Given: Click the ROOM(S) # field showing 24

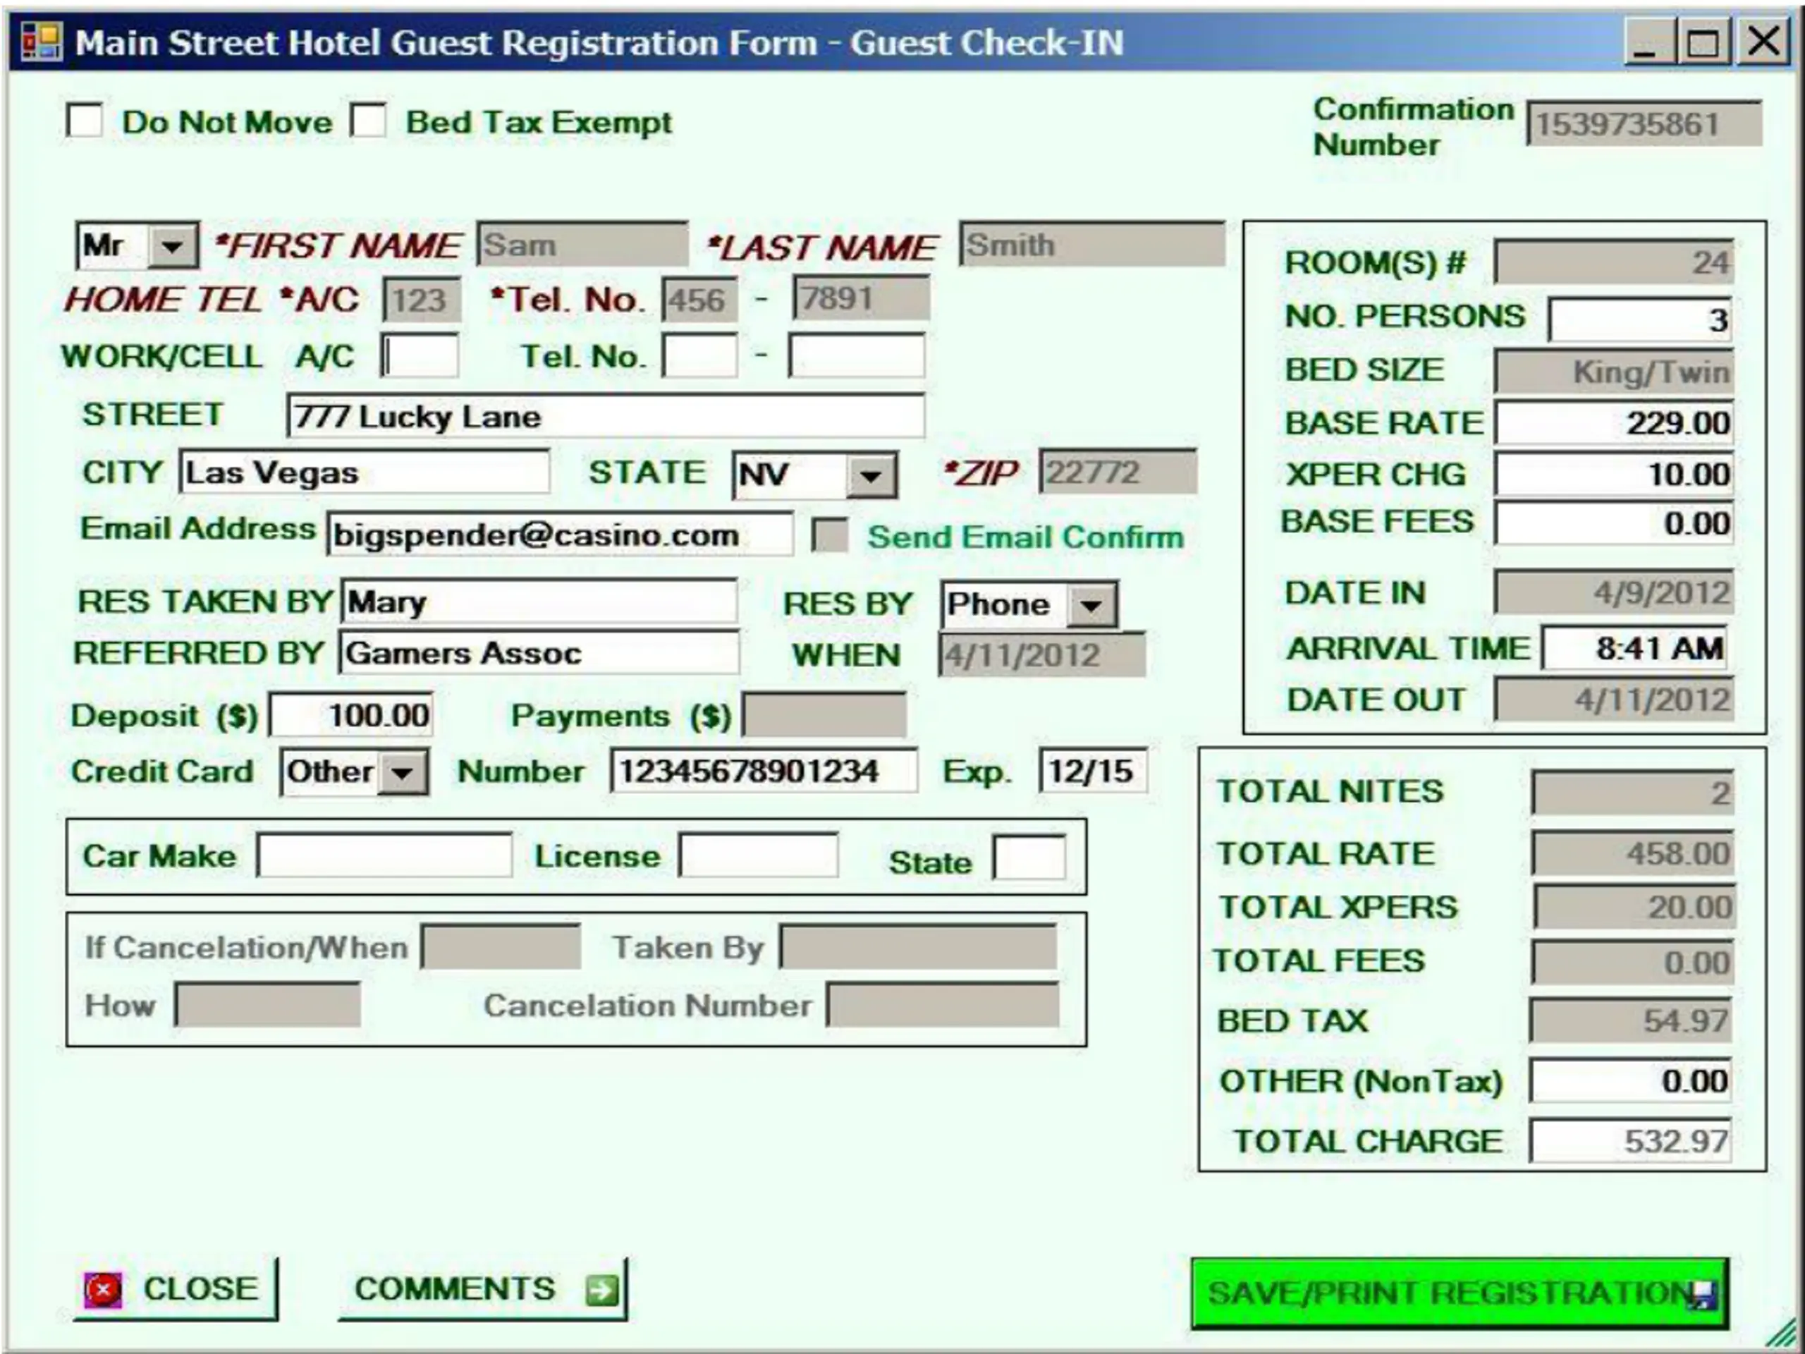Looking at the screenshot, I should pyautogui.click(x=1614, y=261).
